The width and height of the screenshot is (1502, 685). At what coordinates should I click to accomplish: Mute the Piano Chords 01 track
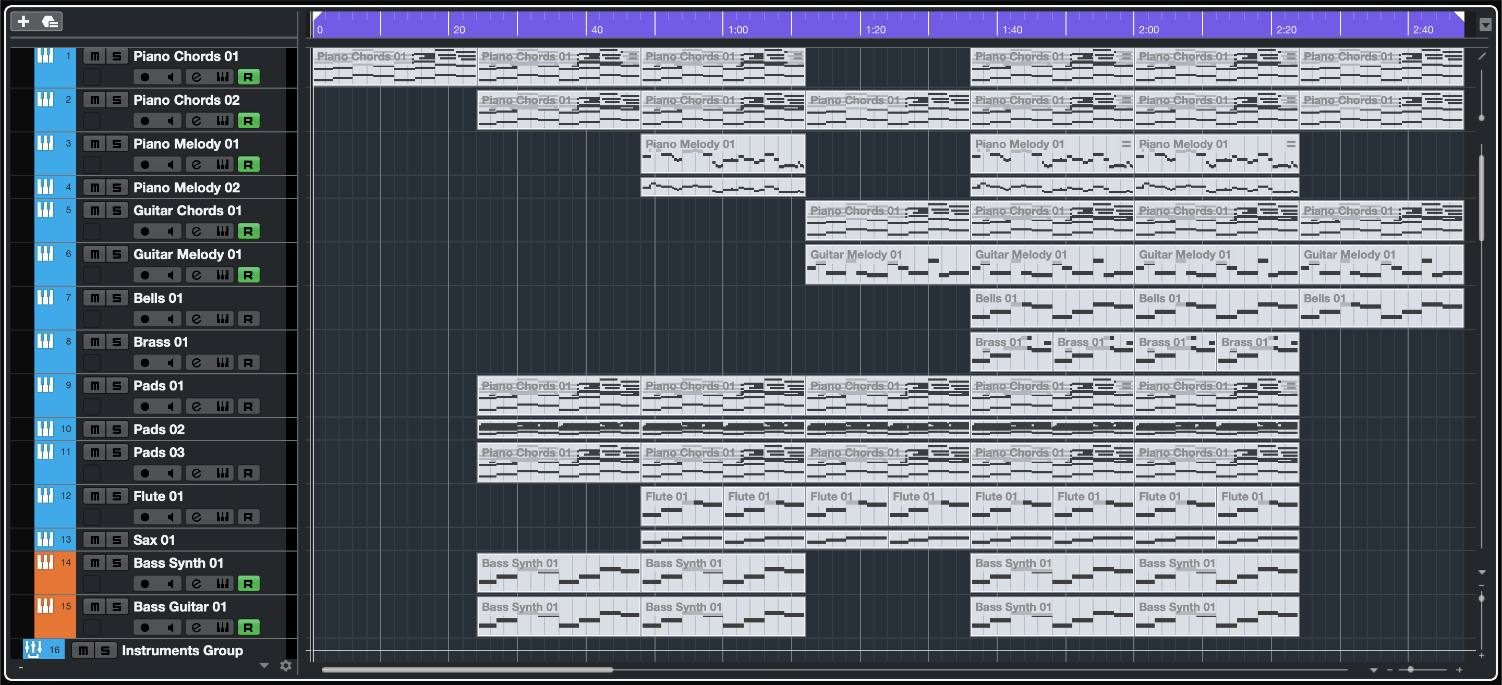pyautogui.click(x=94, y=56)
